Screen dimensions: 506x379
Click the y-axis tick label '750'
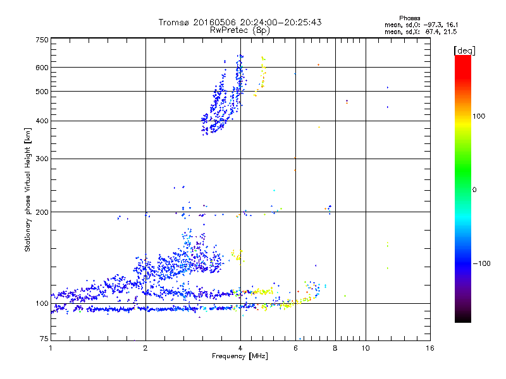click(42, 40)
